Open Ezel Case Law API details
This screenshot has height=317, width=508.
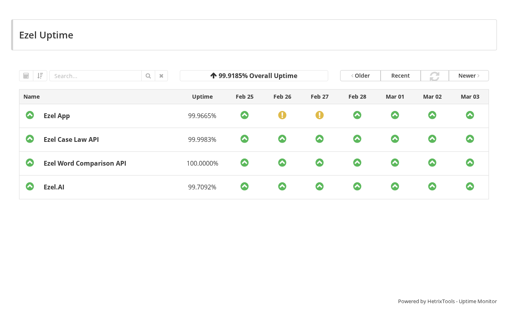[x=71, y=139]
